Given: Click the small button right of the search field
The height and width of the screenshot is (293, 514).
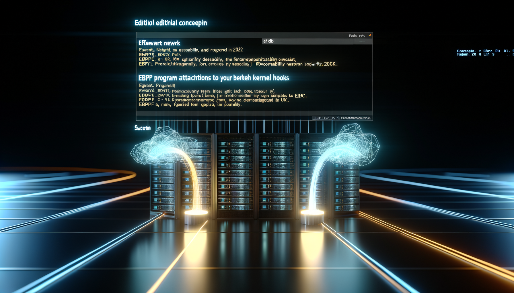Looking at the screenshot, I should [363, 41].
